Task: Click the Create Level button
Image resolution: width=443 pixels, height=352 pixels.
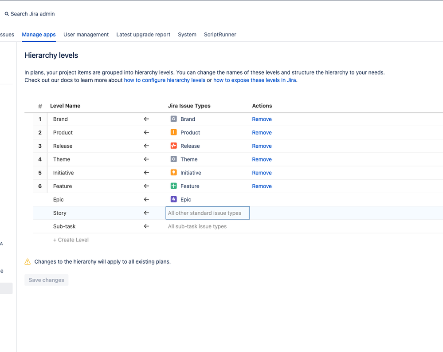Action: tap(71, 240)
